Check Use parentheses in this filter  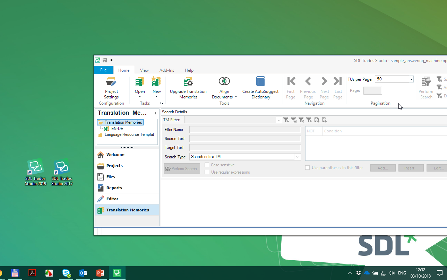tap(307, 168)
